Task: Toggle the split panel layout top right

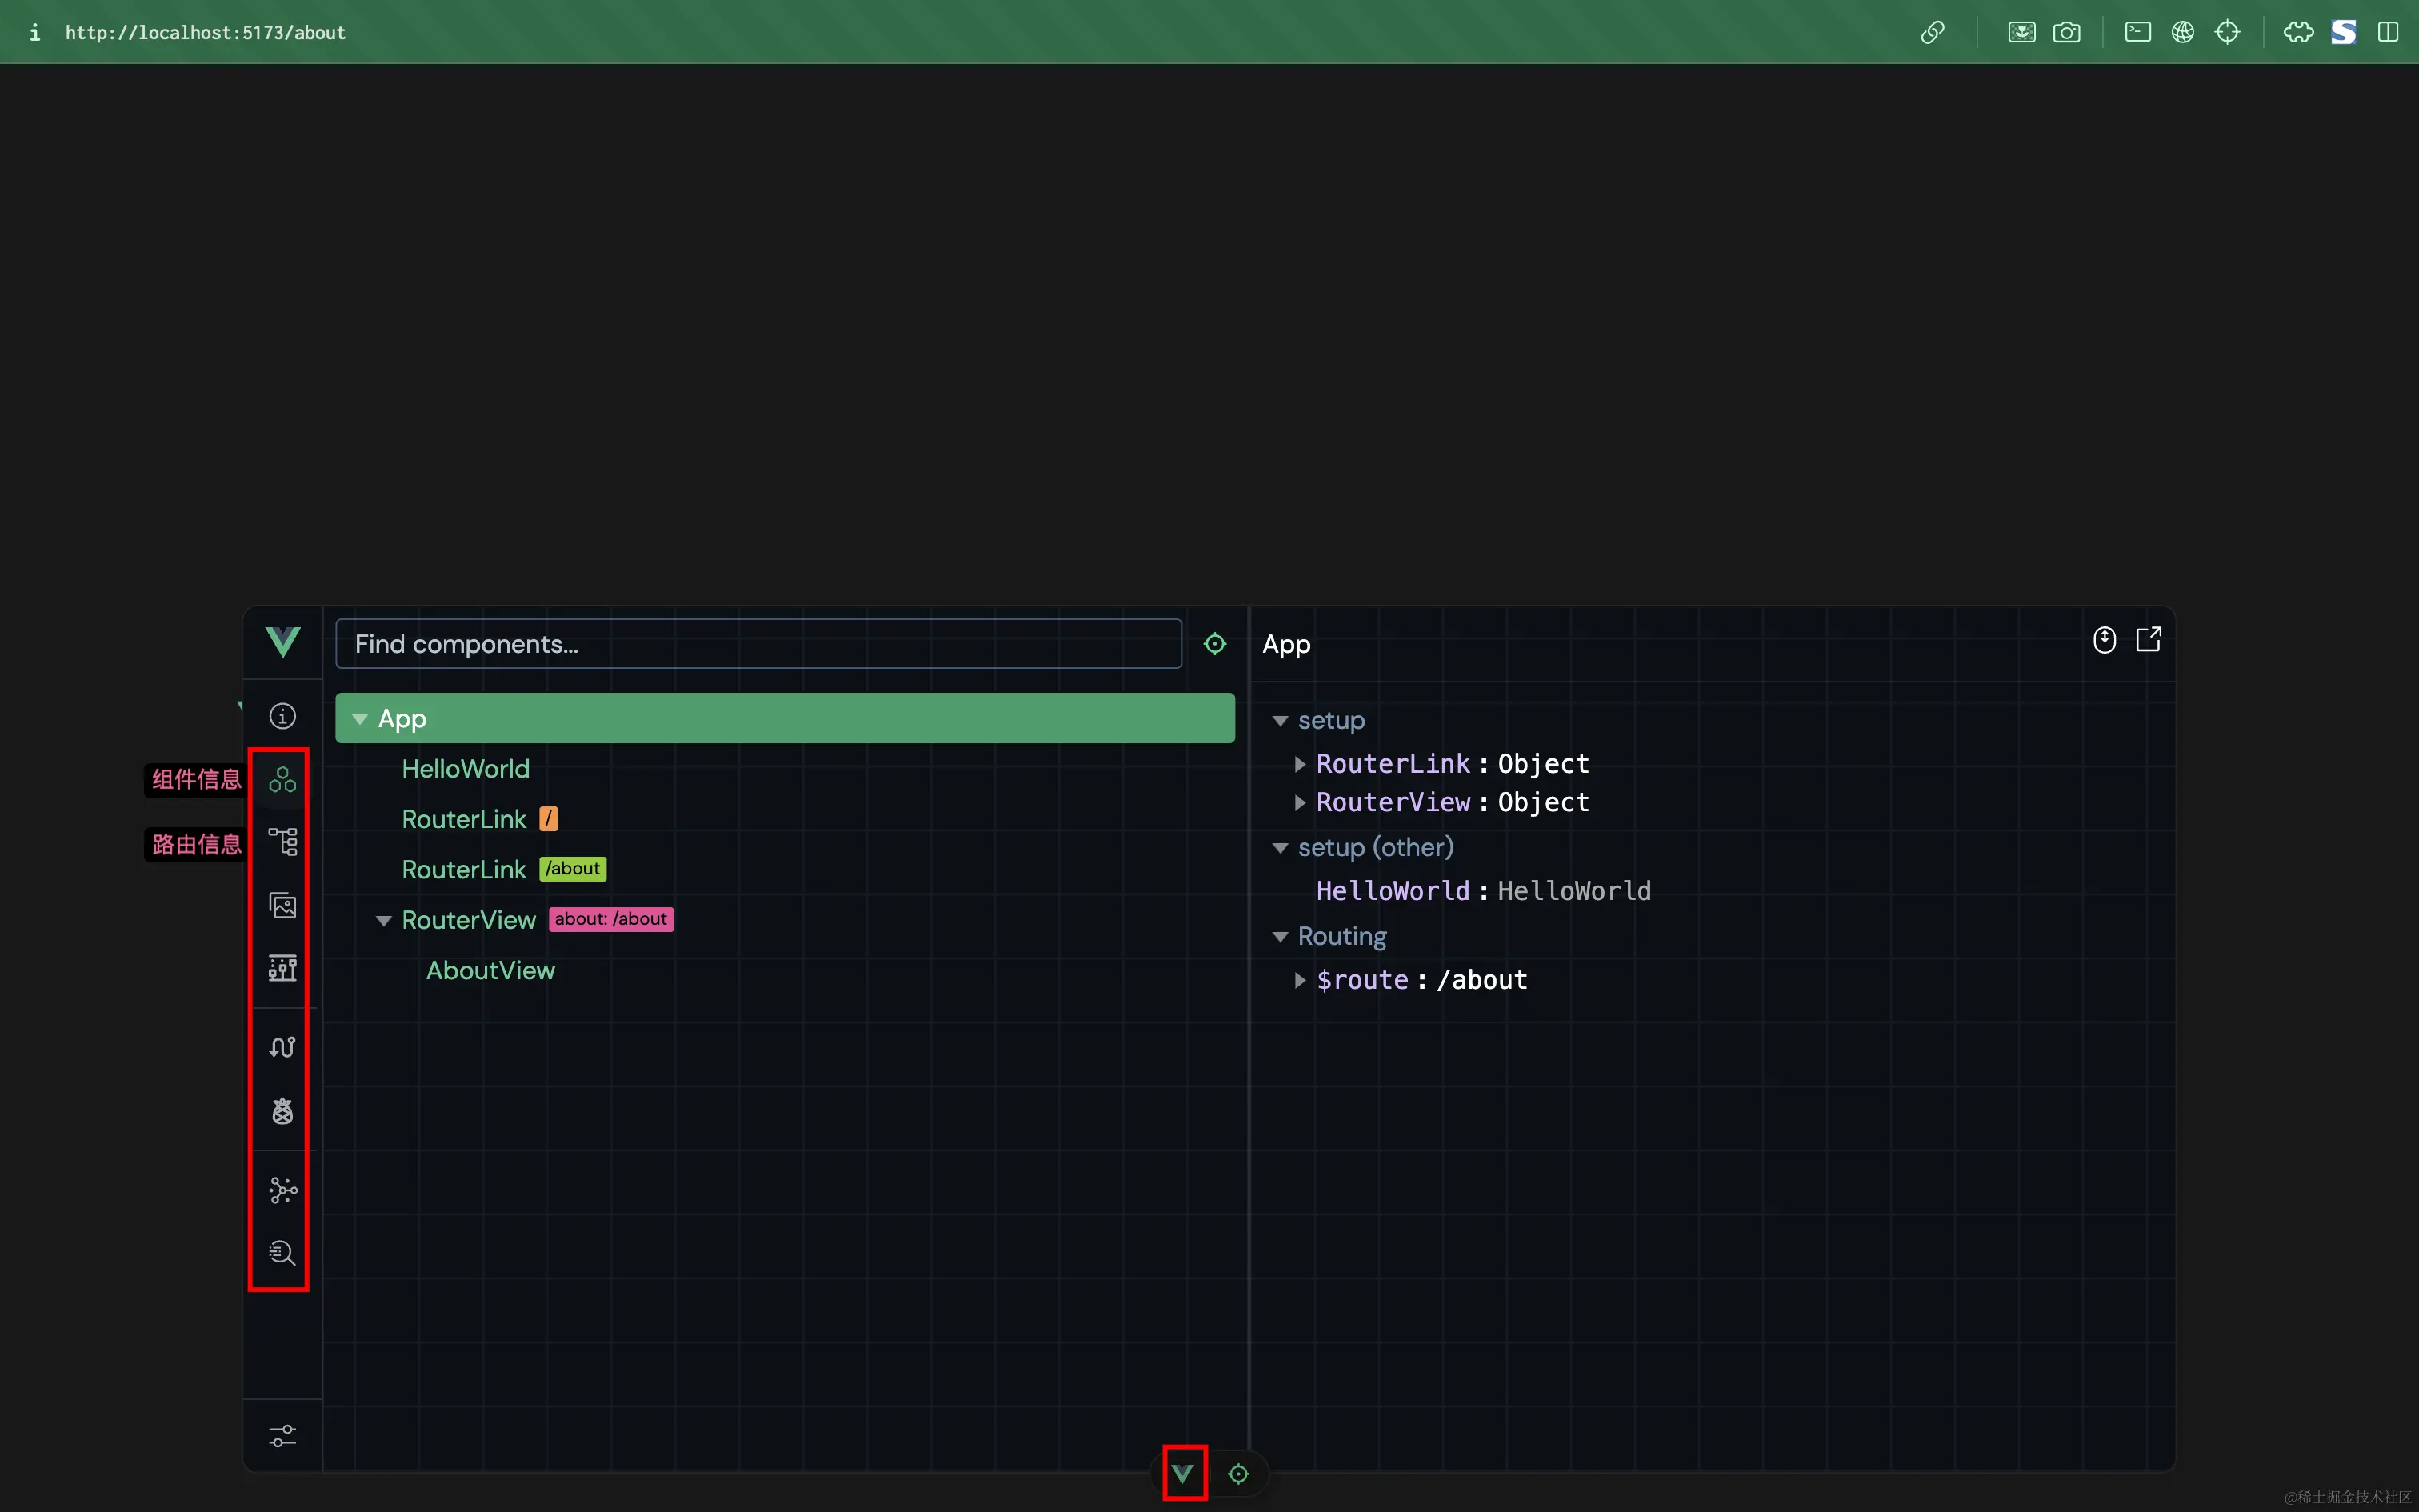Action: tap(2389, 32)
